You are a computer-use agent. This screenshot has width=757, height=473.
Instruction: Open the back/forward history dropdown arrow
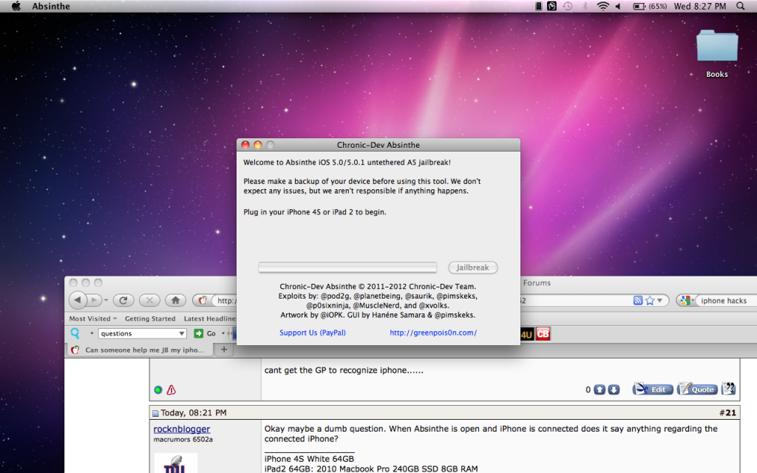[x=106, y=300]
